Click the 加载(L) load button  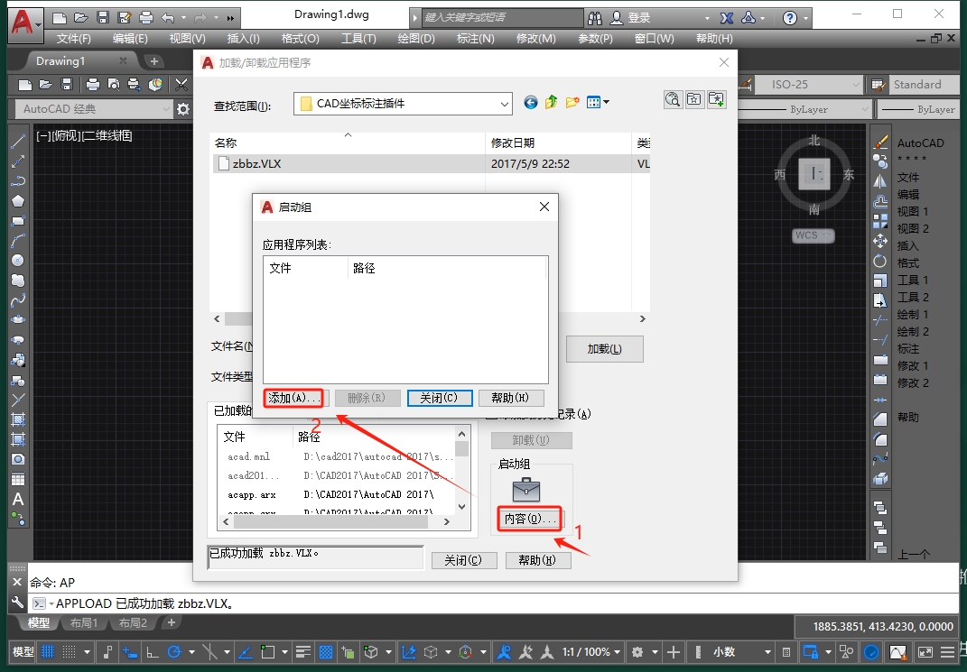point(604,349)
